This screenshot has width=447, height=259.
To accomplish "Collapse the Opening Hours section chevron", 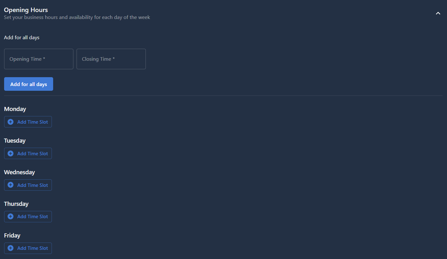I will pyautogui.click(x=438, y=13).
